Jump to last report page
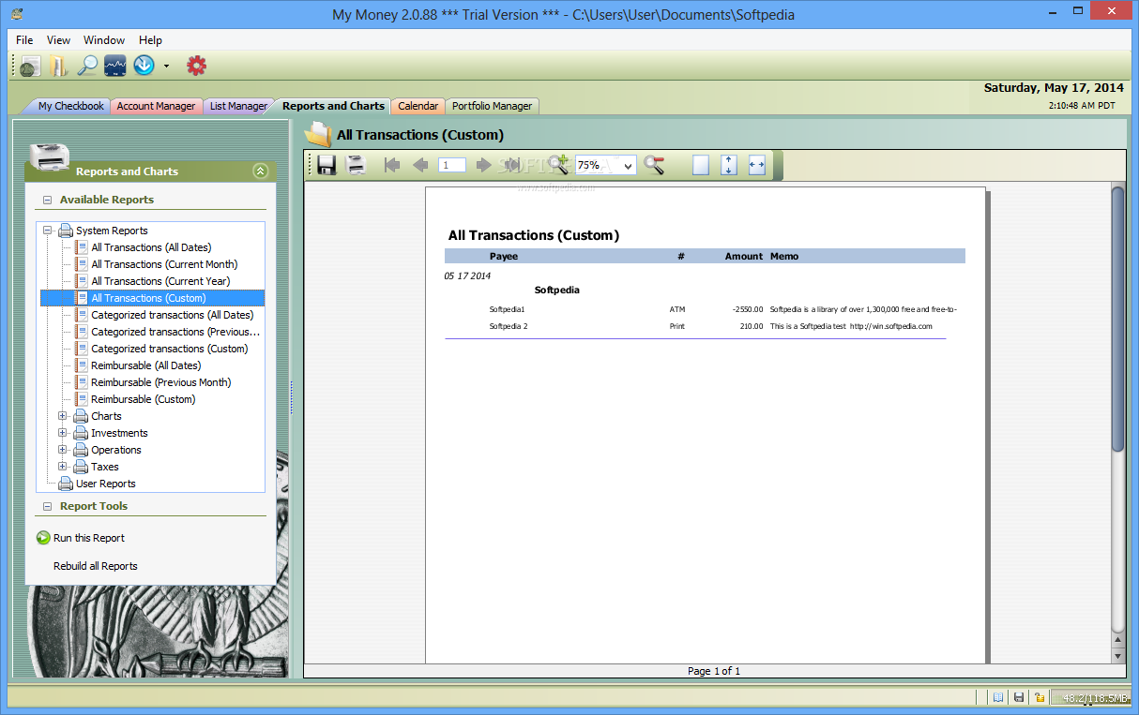1139x715 pixels. [511, 165]
